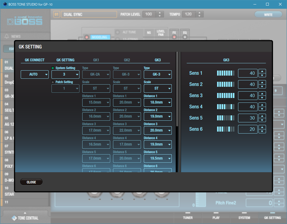Switch to the GK SETTING tab

[x=272, y=218]
